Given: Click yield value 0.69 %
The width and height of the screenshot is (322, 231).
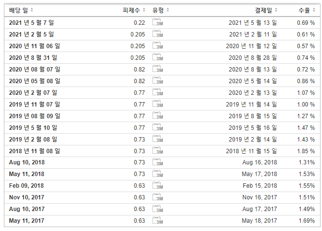Looking at the screenshot, I should [306, 23].
